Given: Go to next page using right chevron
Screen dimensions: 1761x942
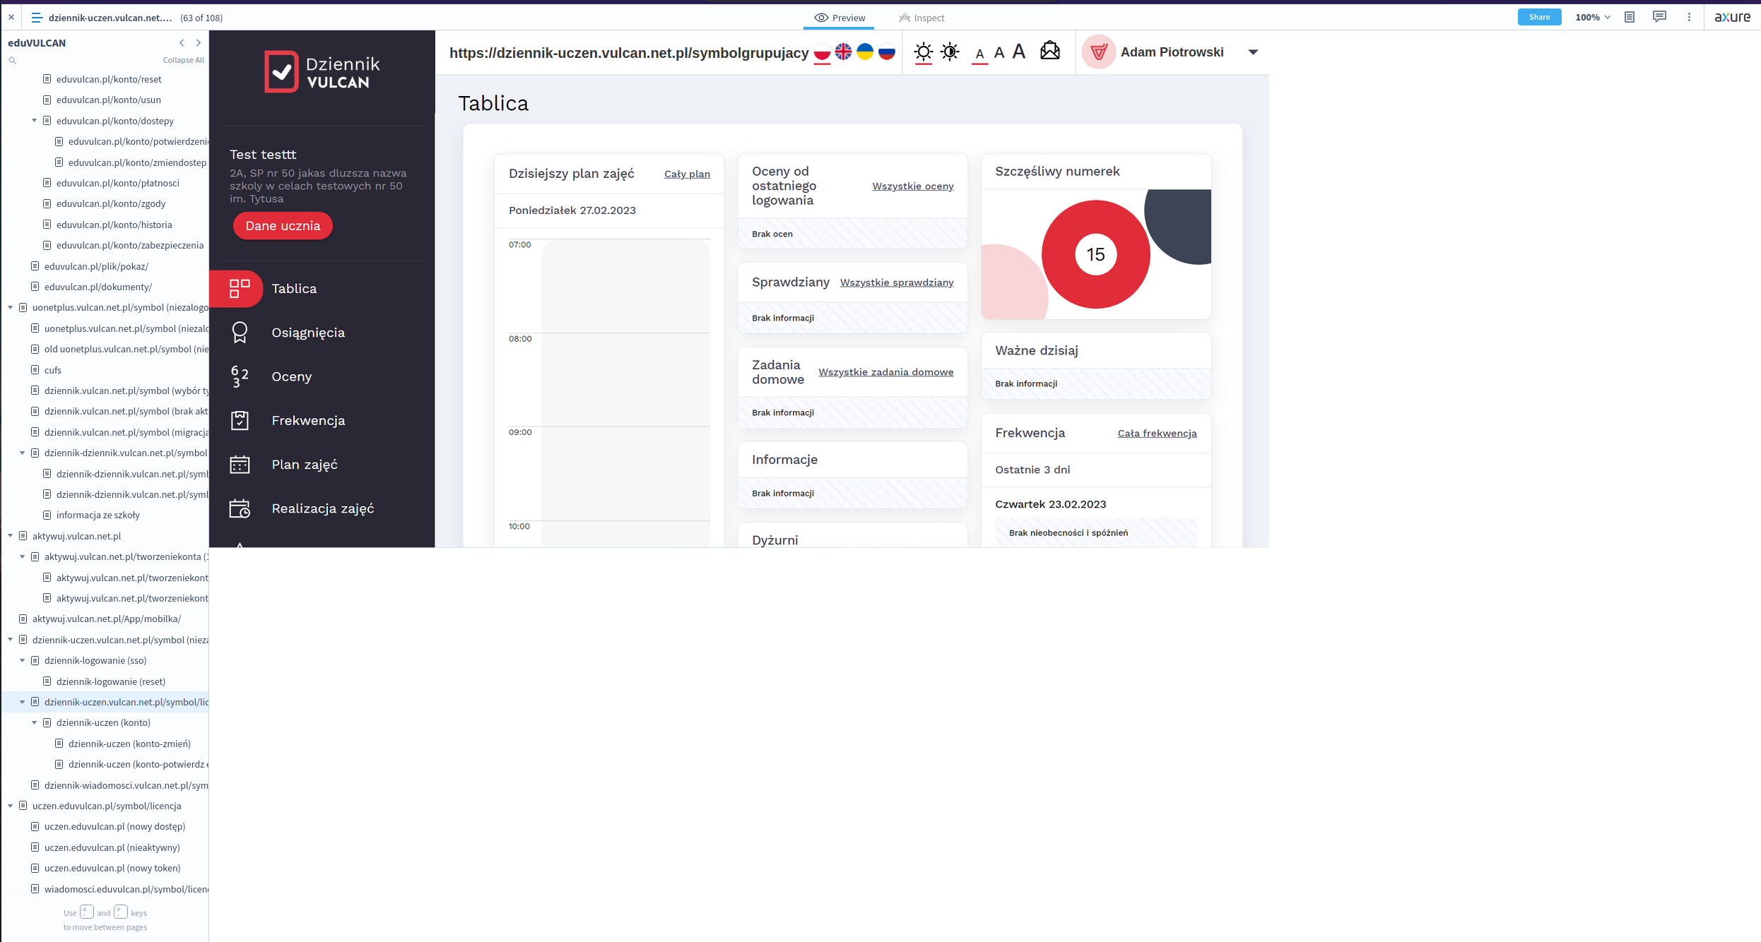Looking at the screenshot, I should [199, 42].
